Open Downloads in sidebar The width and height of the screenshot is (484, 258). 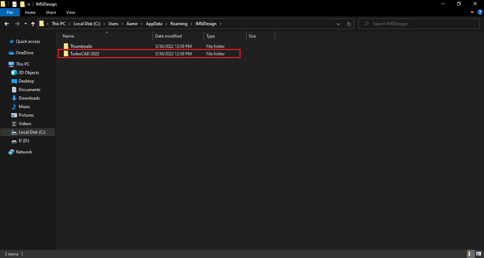click(29, 98)
